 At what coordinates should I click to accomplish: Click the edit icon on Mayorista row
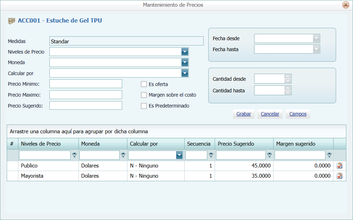(340, 176)
